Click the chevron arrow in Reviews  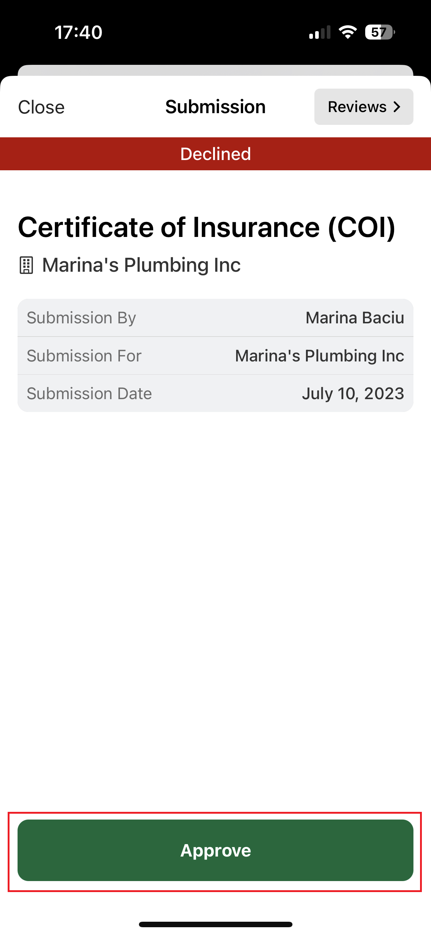[397, 107]
